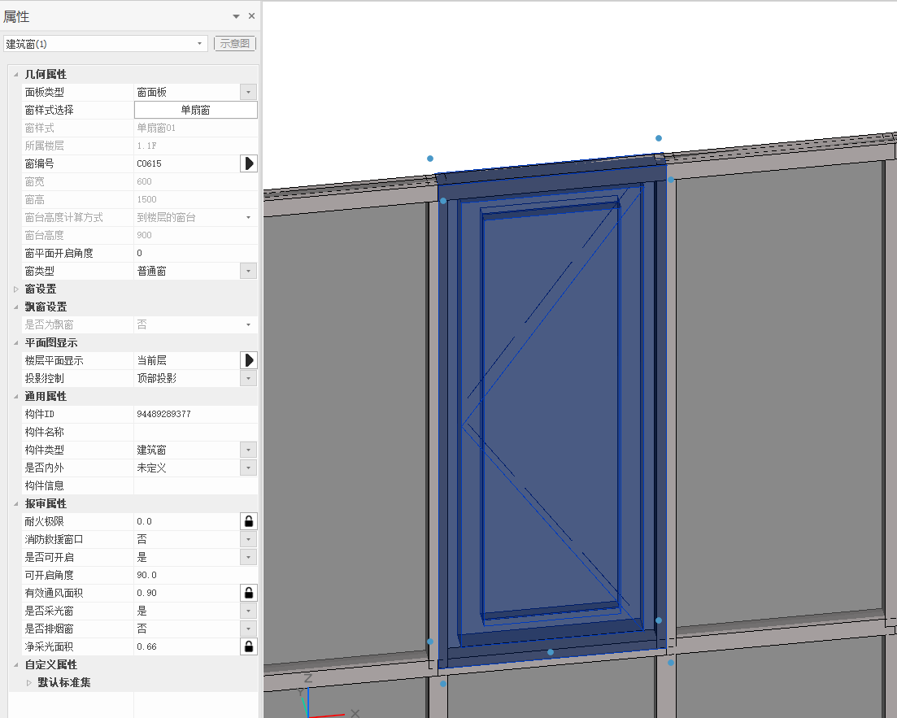Screen dimensions: 897x718
Task: Click the 构件名称 input field
Action: click(x=195, y=432)
